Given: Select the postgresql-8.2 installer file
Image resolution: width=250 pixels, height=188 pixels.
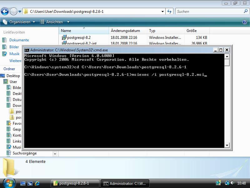Looking at the screenshot, I should [x=79, y=38].
